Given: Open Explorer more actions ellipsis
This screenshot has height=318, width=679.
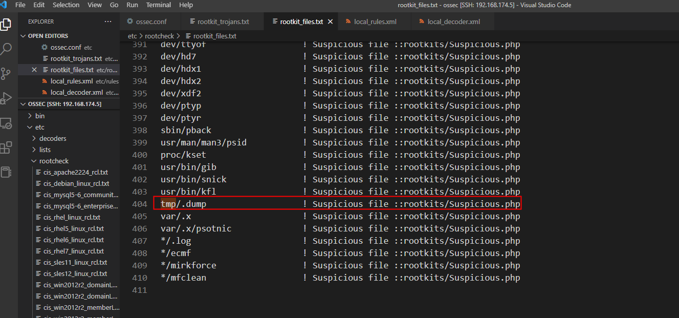Looking at the screenshot, I should (x=108, y=22).
